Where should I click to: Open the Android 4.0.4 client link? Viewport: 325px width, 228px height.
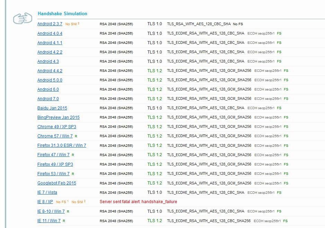pos(50,33)
